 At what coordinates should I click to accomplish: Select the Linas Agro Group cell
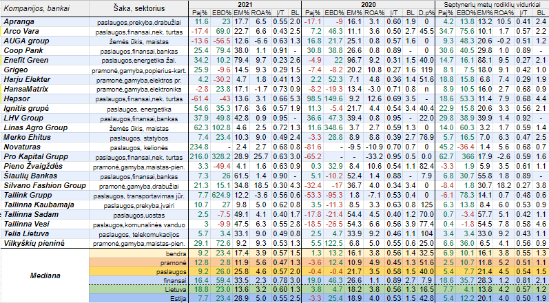45,127
